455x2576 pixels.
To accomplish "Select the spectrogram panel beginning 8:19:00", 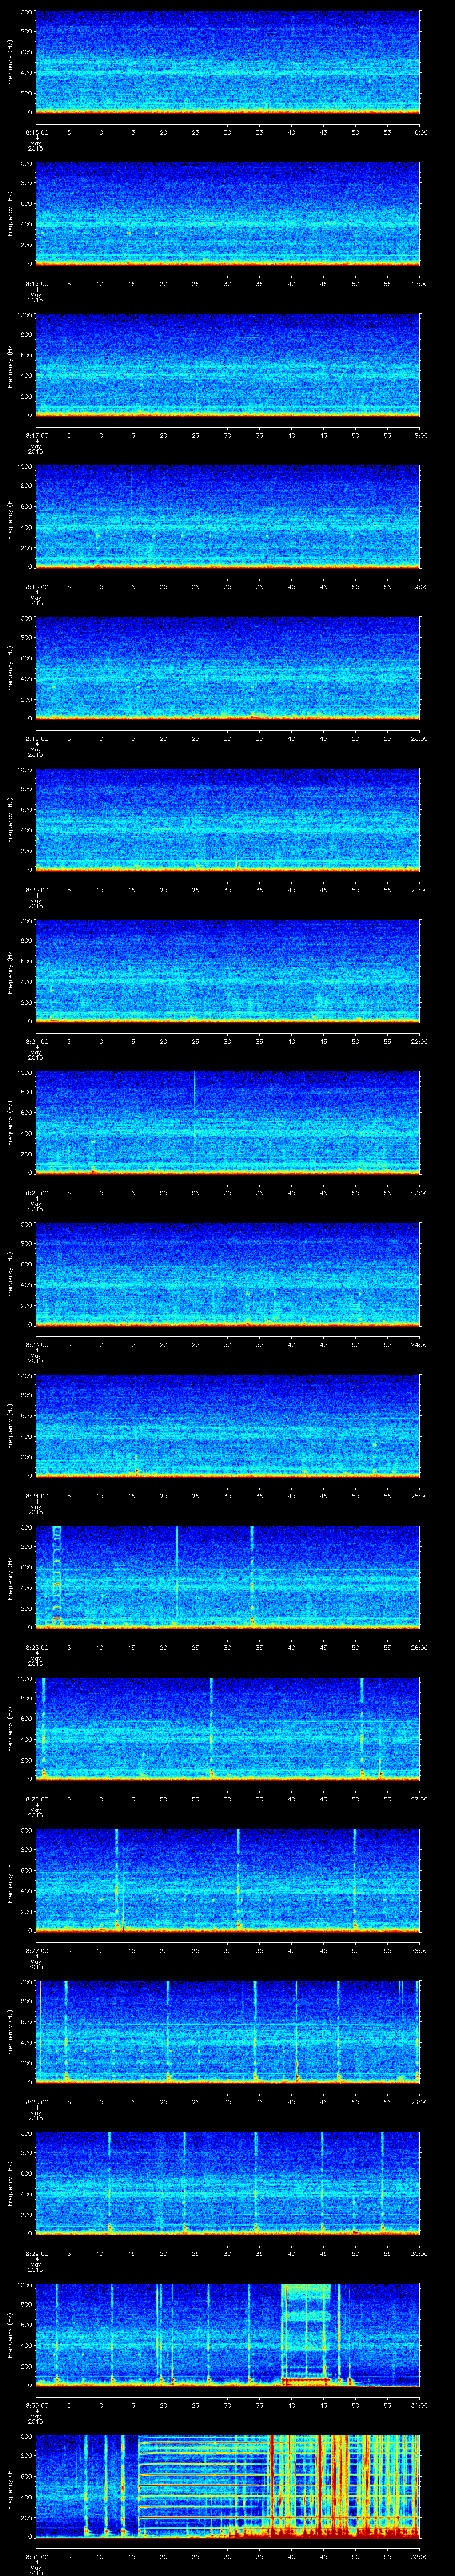I will (x=228, y=668).
